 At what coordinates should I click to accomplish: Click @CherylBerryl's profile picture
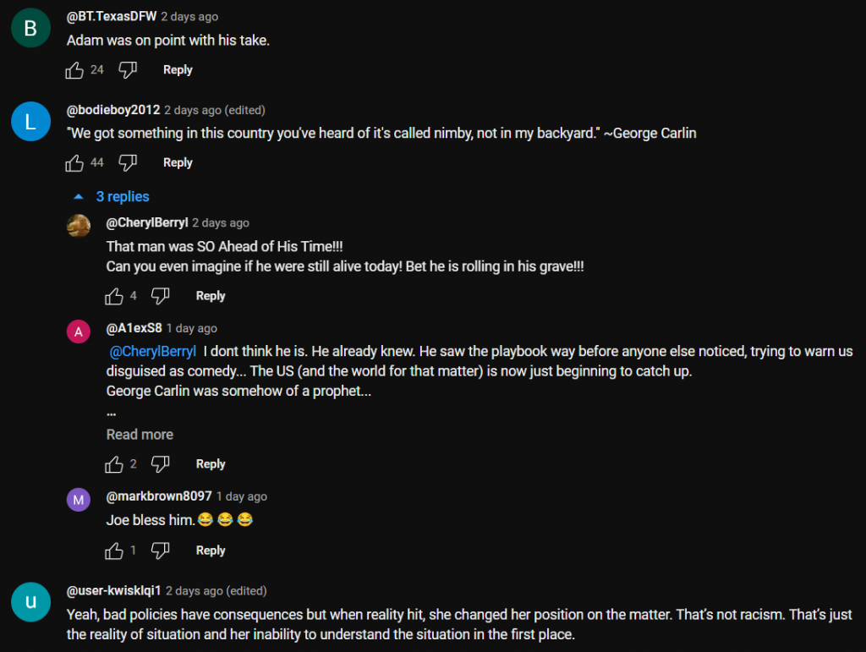click(x=79, y=225)
